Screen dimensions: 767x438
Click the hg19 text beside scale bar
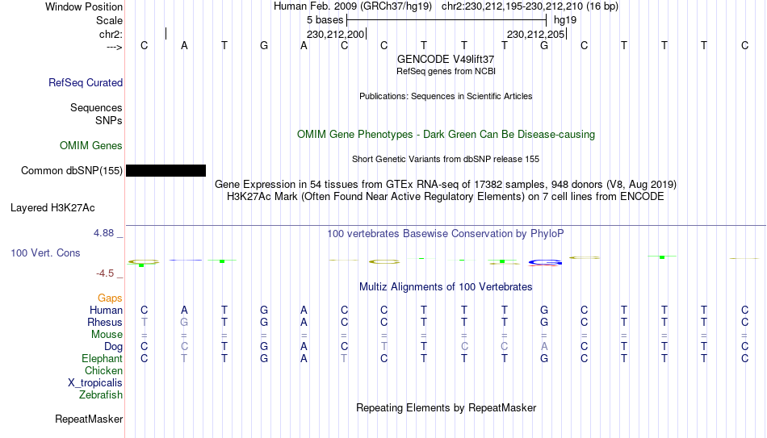click(565, 20)
